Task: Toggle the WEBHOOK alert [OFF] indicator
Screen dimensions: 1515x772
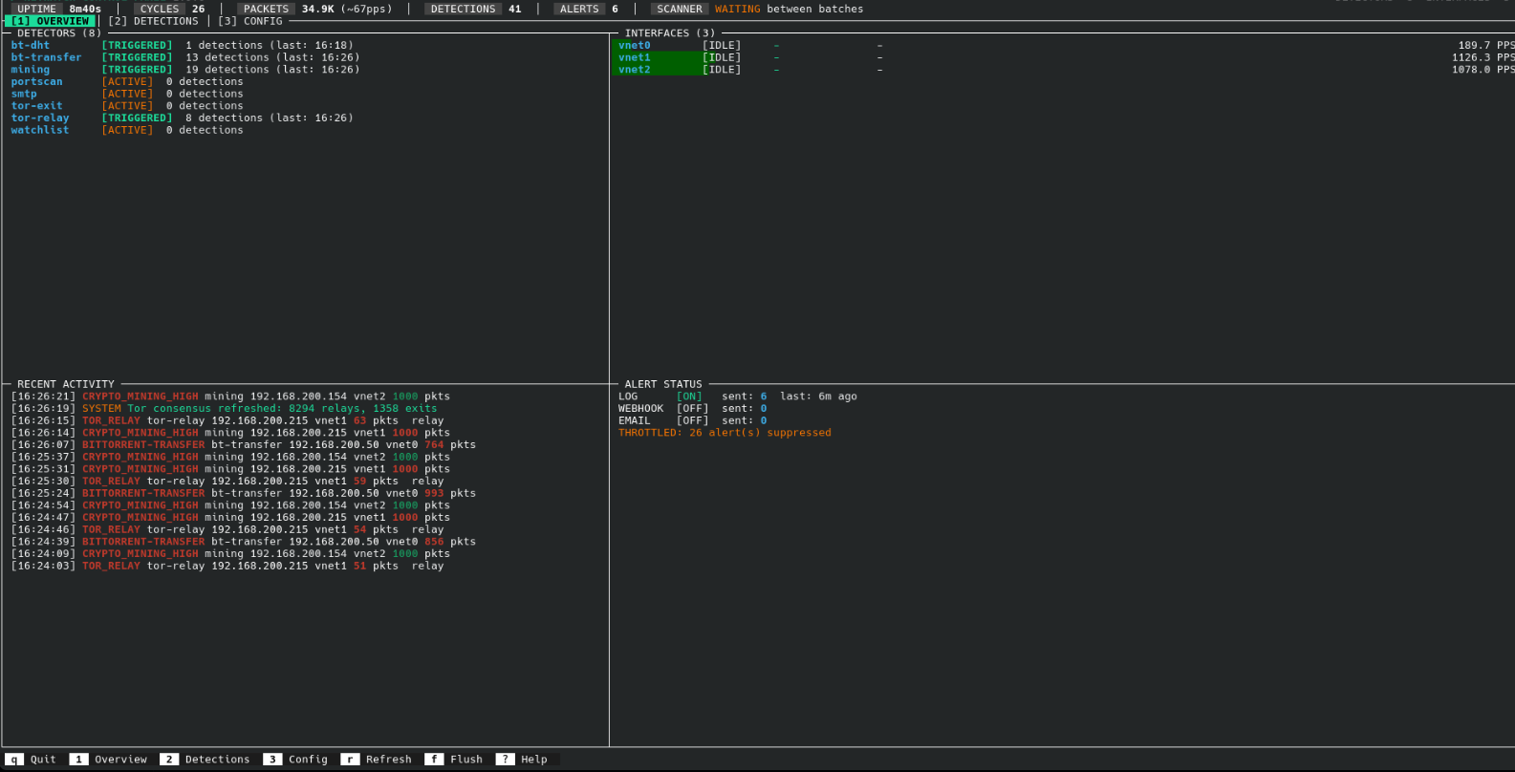Action: (x=692, y=409)
